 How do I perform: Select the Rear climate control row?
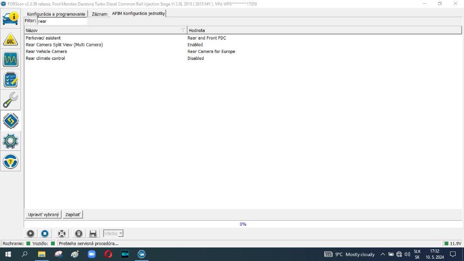(45, 59)
